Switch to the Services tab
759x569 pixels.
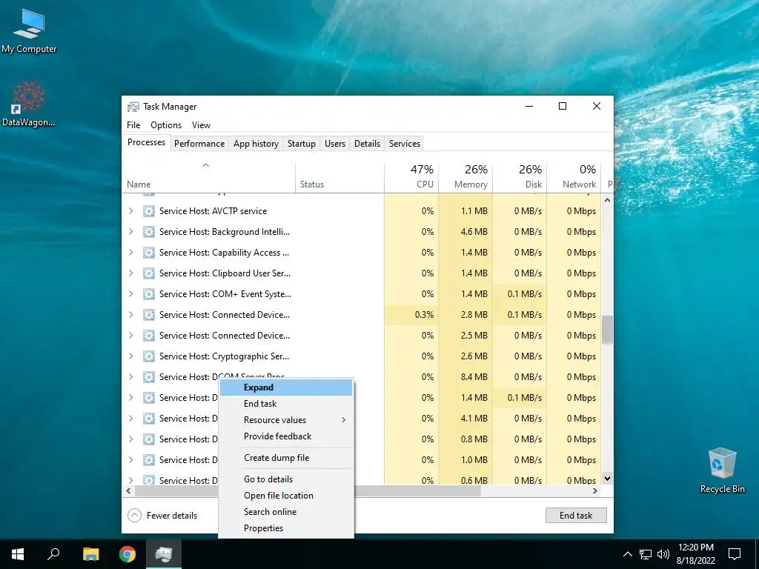coord(405,144)
